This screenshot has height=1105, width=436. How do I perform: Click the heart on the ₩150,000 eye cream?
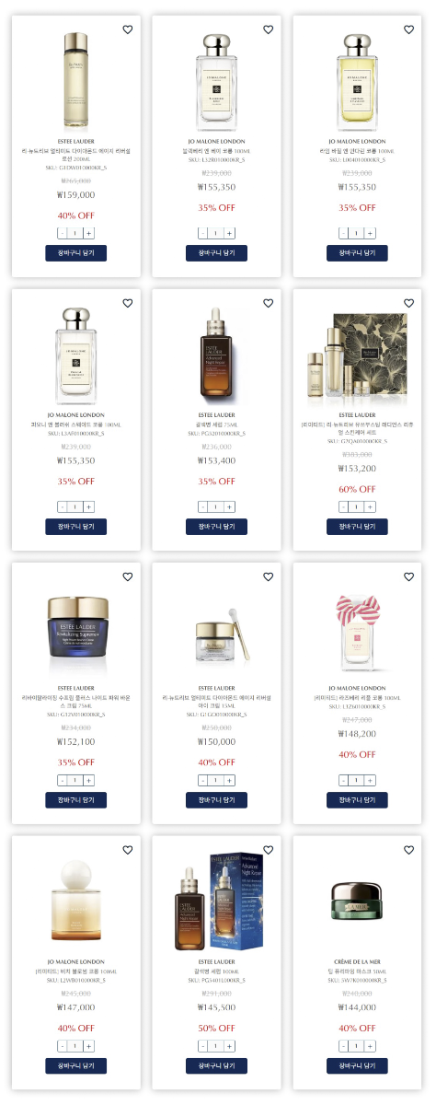[x=269, y=576]
